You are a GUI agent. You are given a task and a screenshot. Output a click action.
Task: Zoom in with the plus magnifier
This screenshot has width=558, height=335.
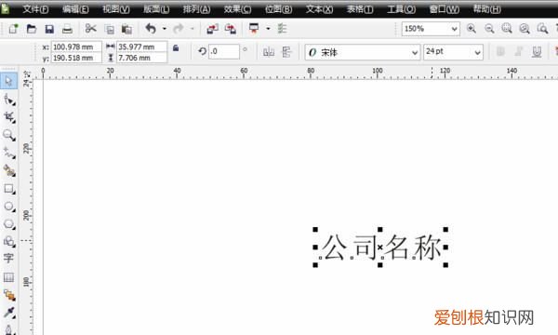click(472, 29)
